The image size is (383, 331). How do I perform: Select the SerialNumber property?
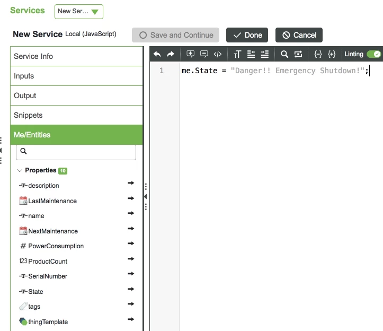[48, 276]
